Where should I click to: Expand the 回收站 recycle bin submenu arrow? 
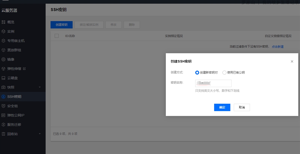click(x=40, y=134)
